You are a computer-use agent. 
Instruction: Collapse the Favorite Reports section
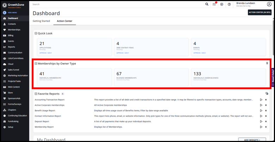(36, 94)
